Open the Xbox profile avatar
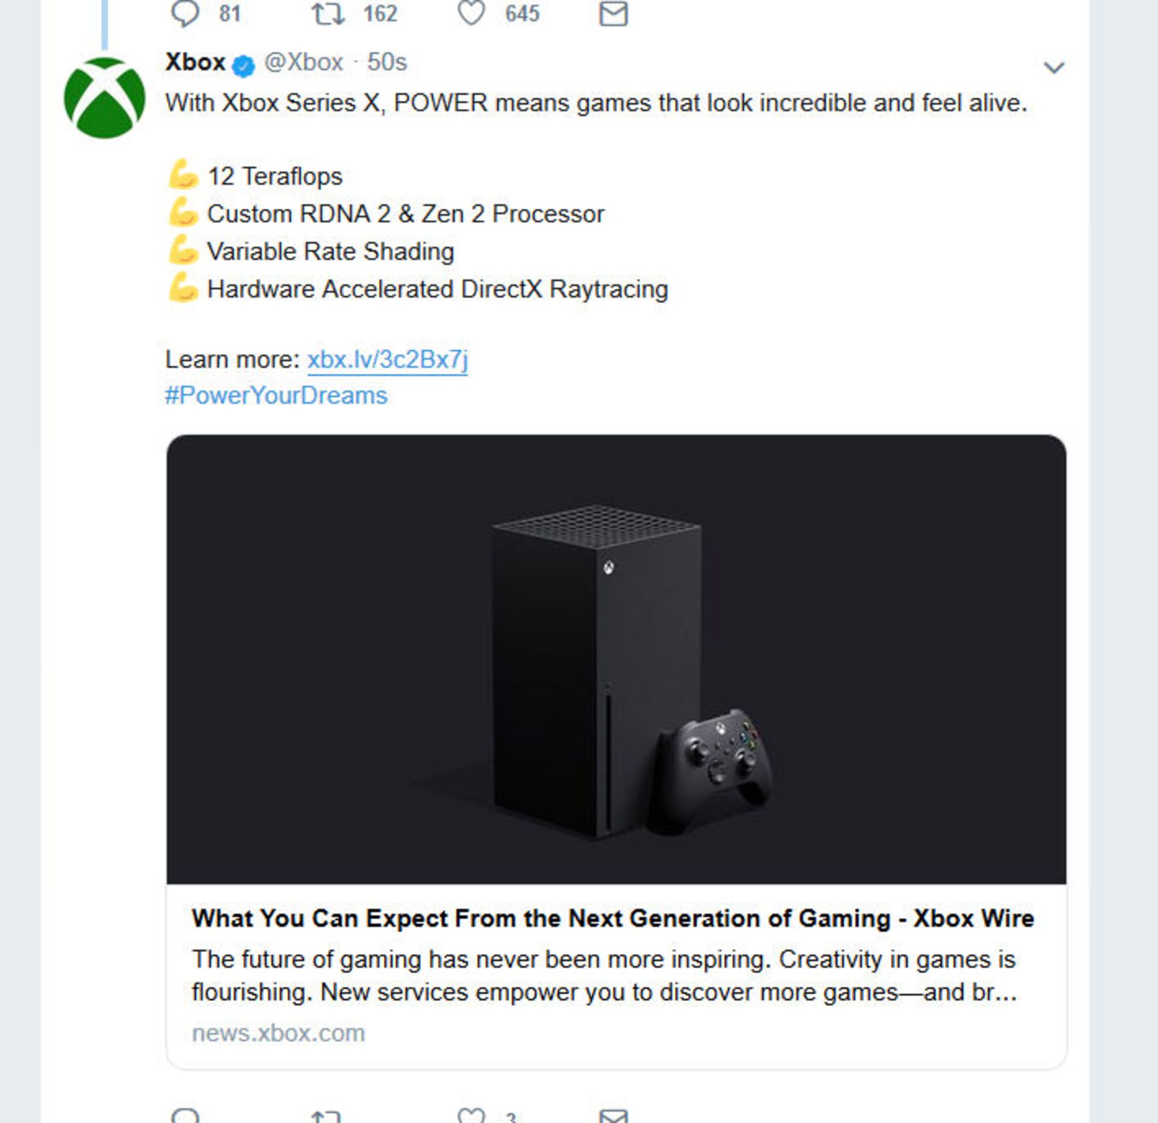1158x1123 pixels. coord(104,98)
